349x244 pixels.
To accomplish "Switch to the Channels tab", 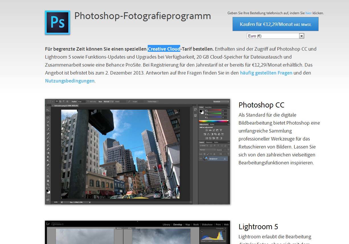I will pos(209,142).
